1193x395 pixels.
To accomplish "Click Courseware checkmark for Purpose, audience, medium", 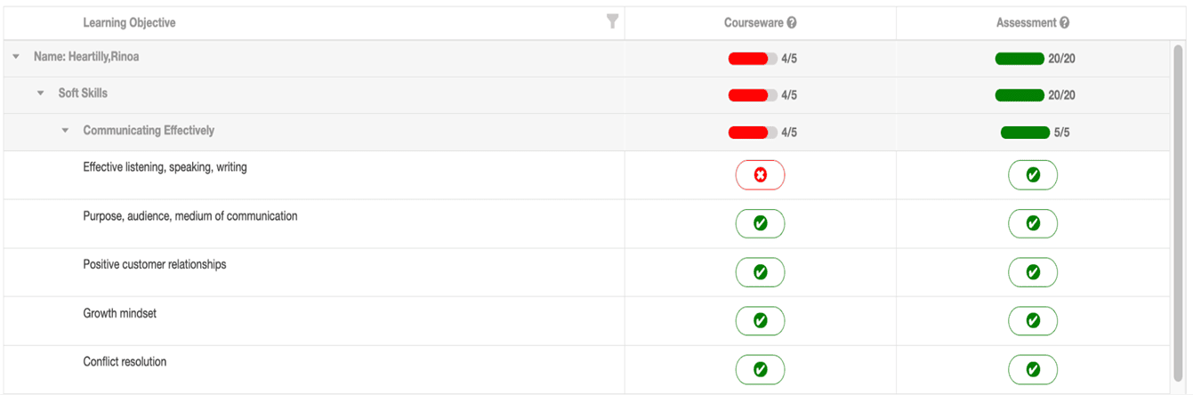I will (x=760, y=223).
